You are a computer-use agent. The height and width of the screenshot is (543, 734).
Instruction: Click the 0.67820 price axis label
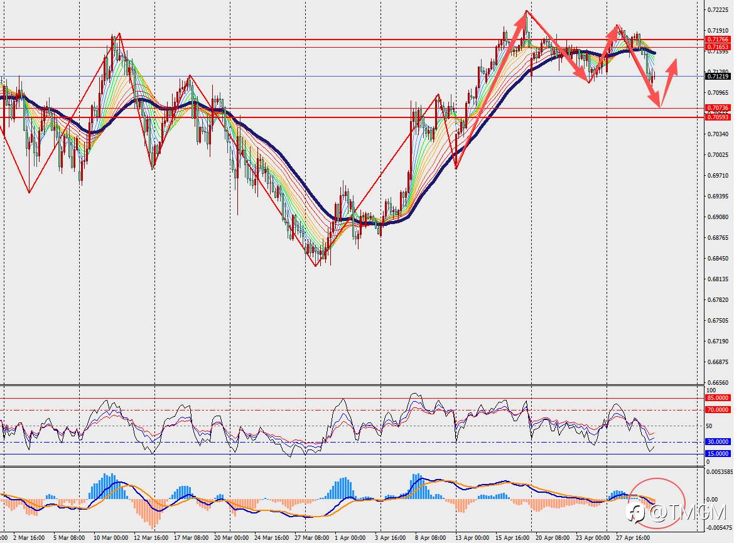pyautogui.click(x=718, y=299)
